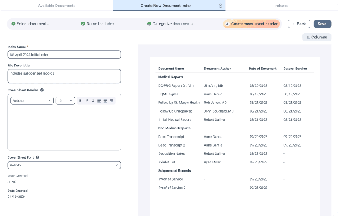The height and width of the screenshot is (216, 338).
Task: Select the Depo Transcript row
Action: [235, 137]
